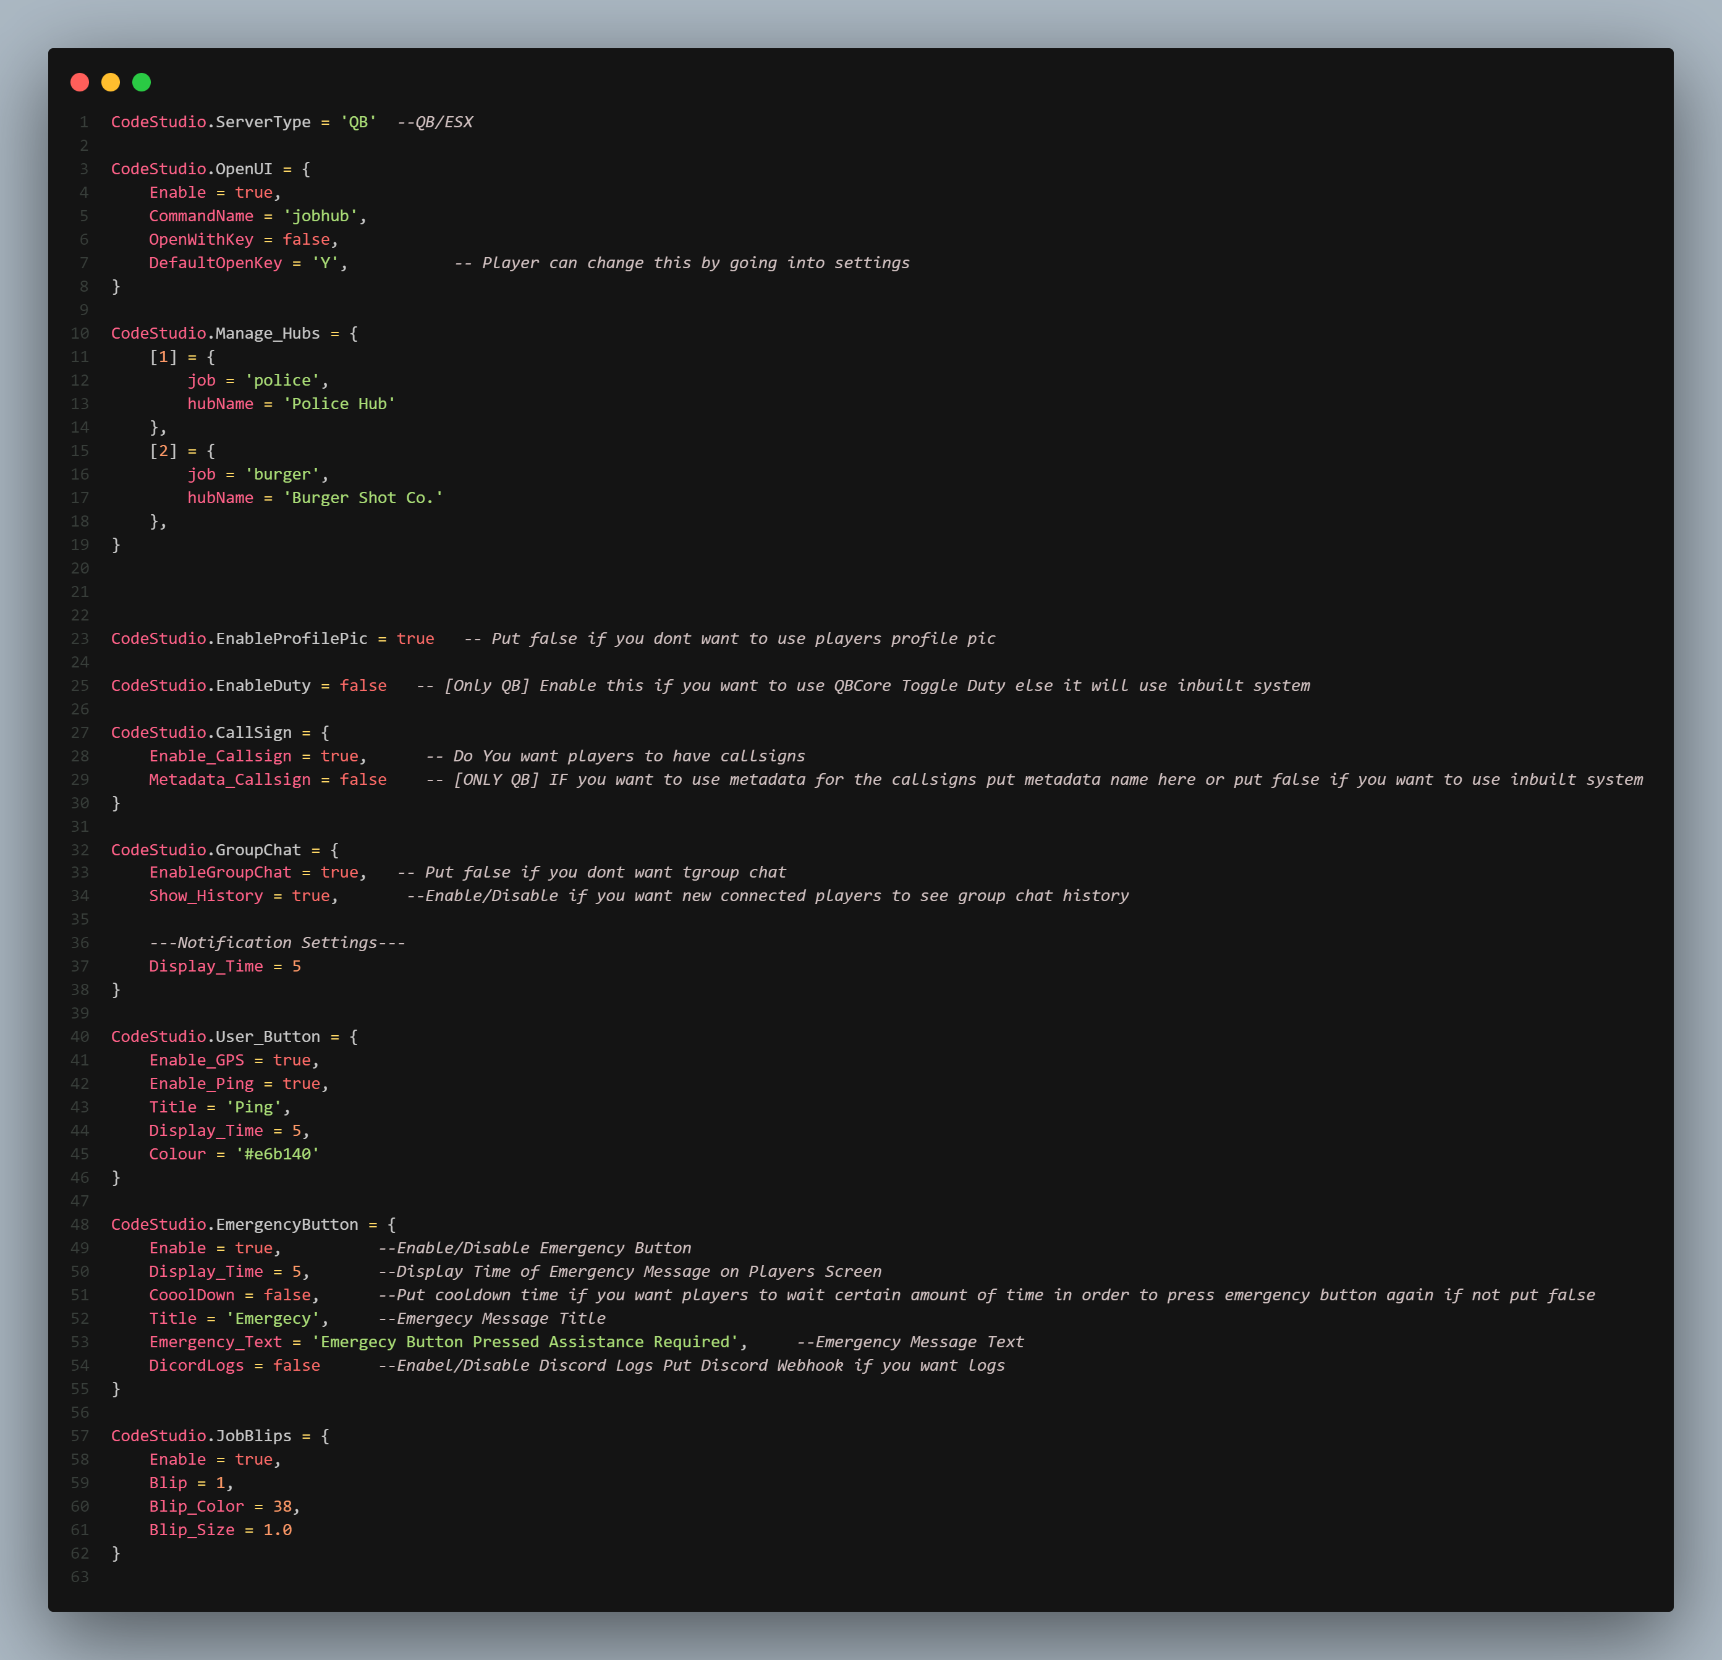Screen dimensions: 1722x1660
Task: Click 'Emergency_Text' key
Action: 215,1342
